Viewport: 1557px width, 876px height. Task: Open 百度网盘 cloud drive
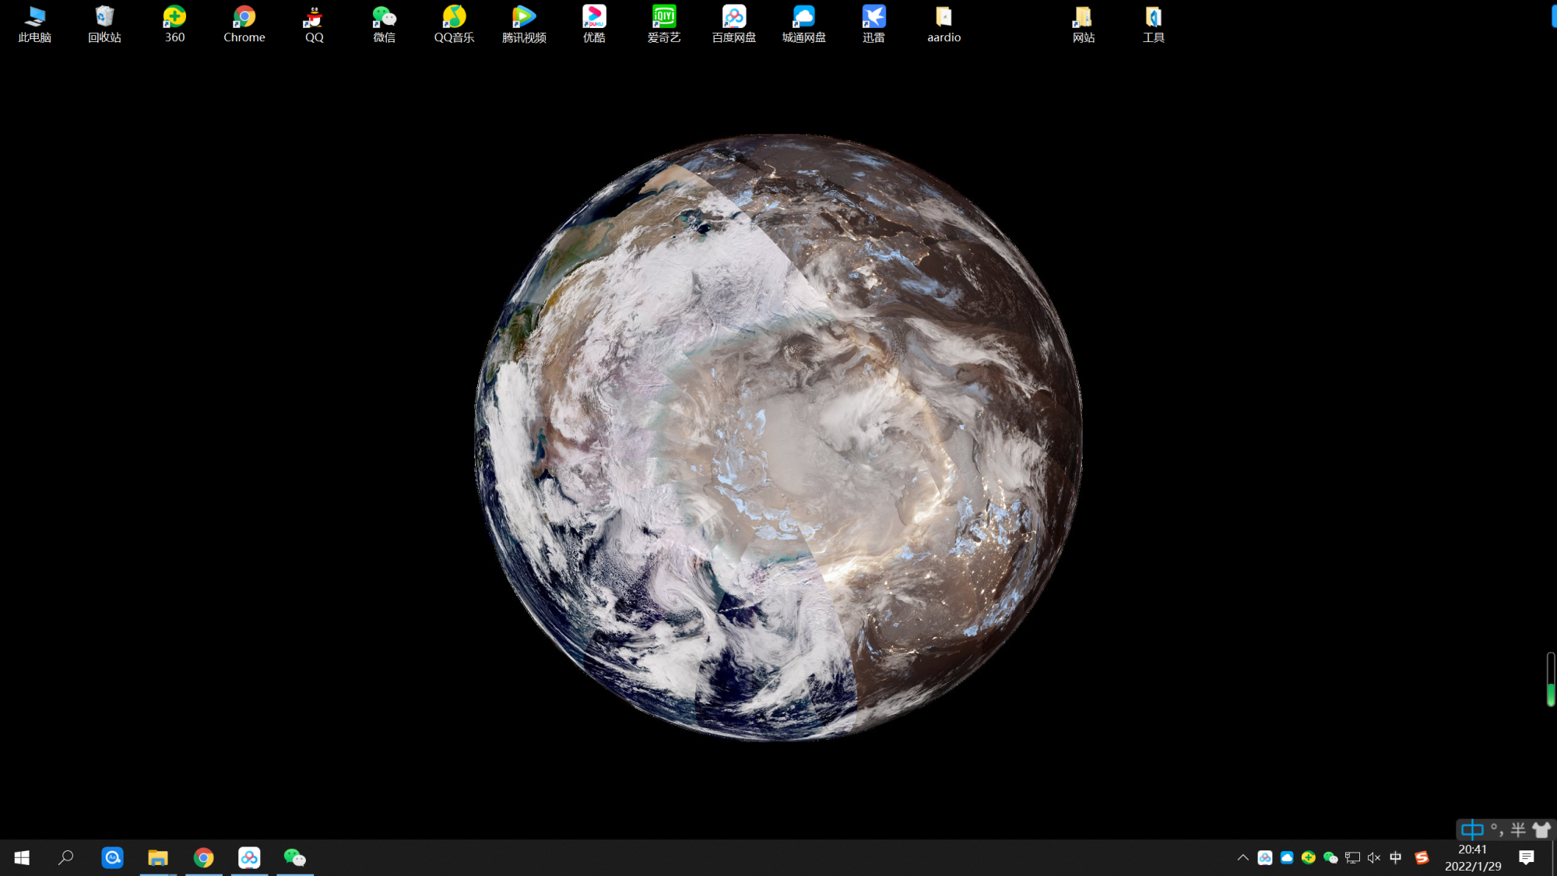click(733, 17)
